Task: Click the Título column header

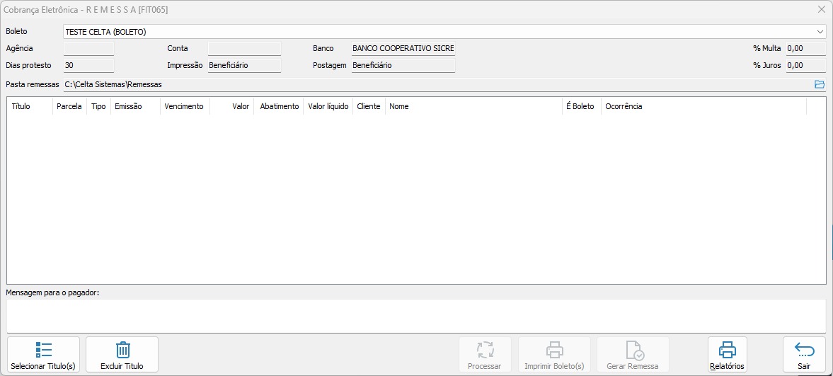Action: pyautogui.click(x=21, y=106)
